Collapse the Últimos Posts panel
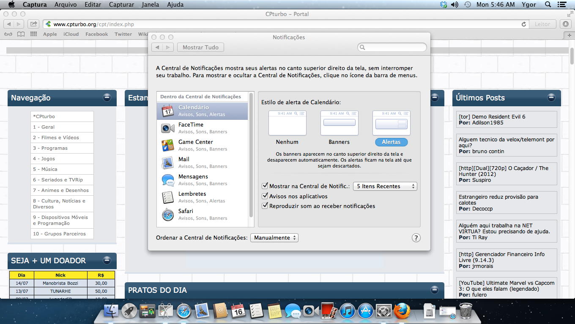 tap(551, 98)
